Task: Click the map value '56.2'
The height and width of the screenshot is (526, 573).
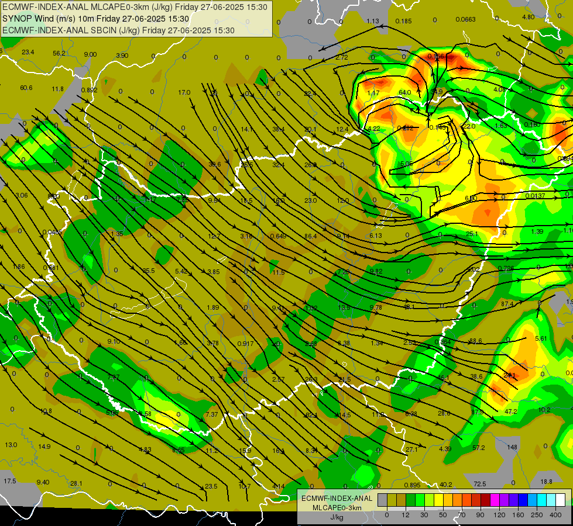Action: (x=59, y=53)
